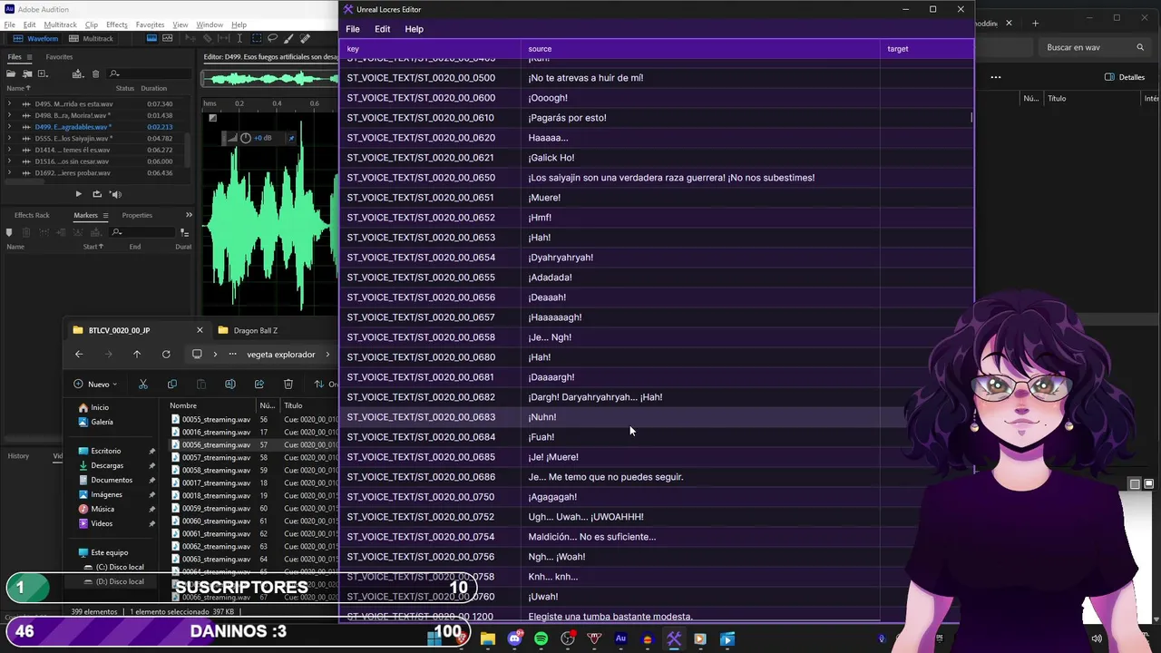Open Unreal Locres Editor File menu
Viewport: 1161px width, 653px height.
coord(353,29)
